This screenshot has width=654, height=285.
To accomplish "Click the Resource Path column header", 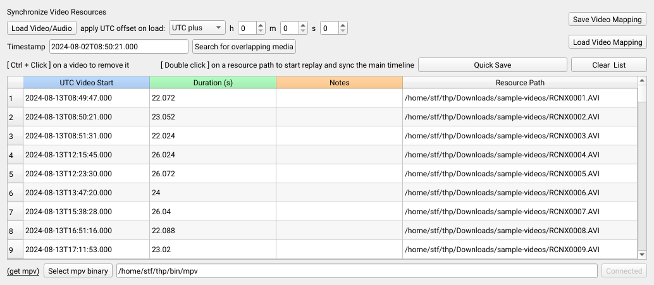I will point(520,83).
